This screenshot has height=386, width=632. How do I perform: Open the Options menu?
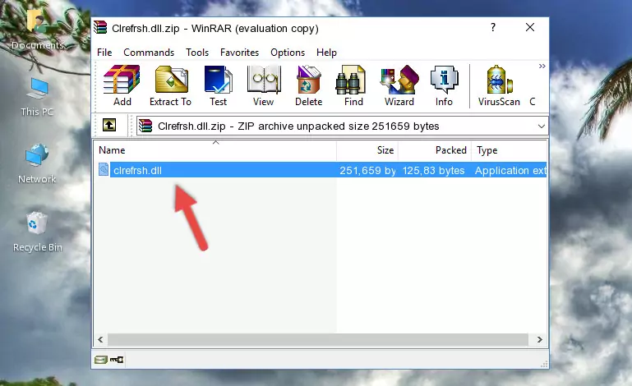[288, 53]
